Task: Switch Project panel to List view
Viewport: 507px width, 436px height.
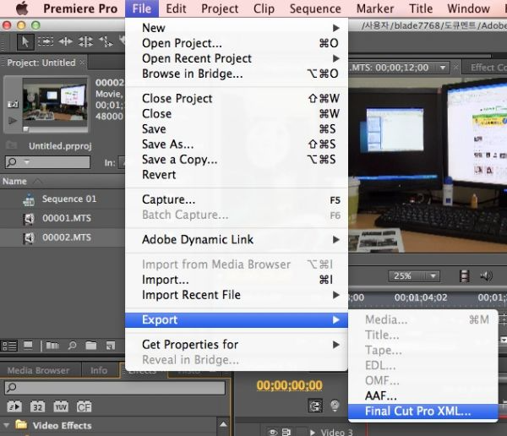Action: [9, 346]
